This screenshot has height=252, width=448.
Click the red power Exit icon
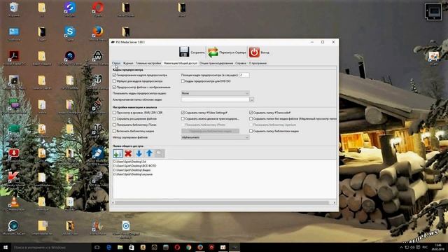pyautogui.click(x=254, y=52)
